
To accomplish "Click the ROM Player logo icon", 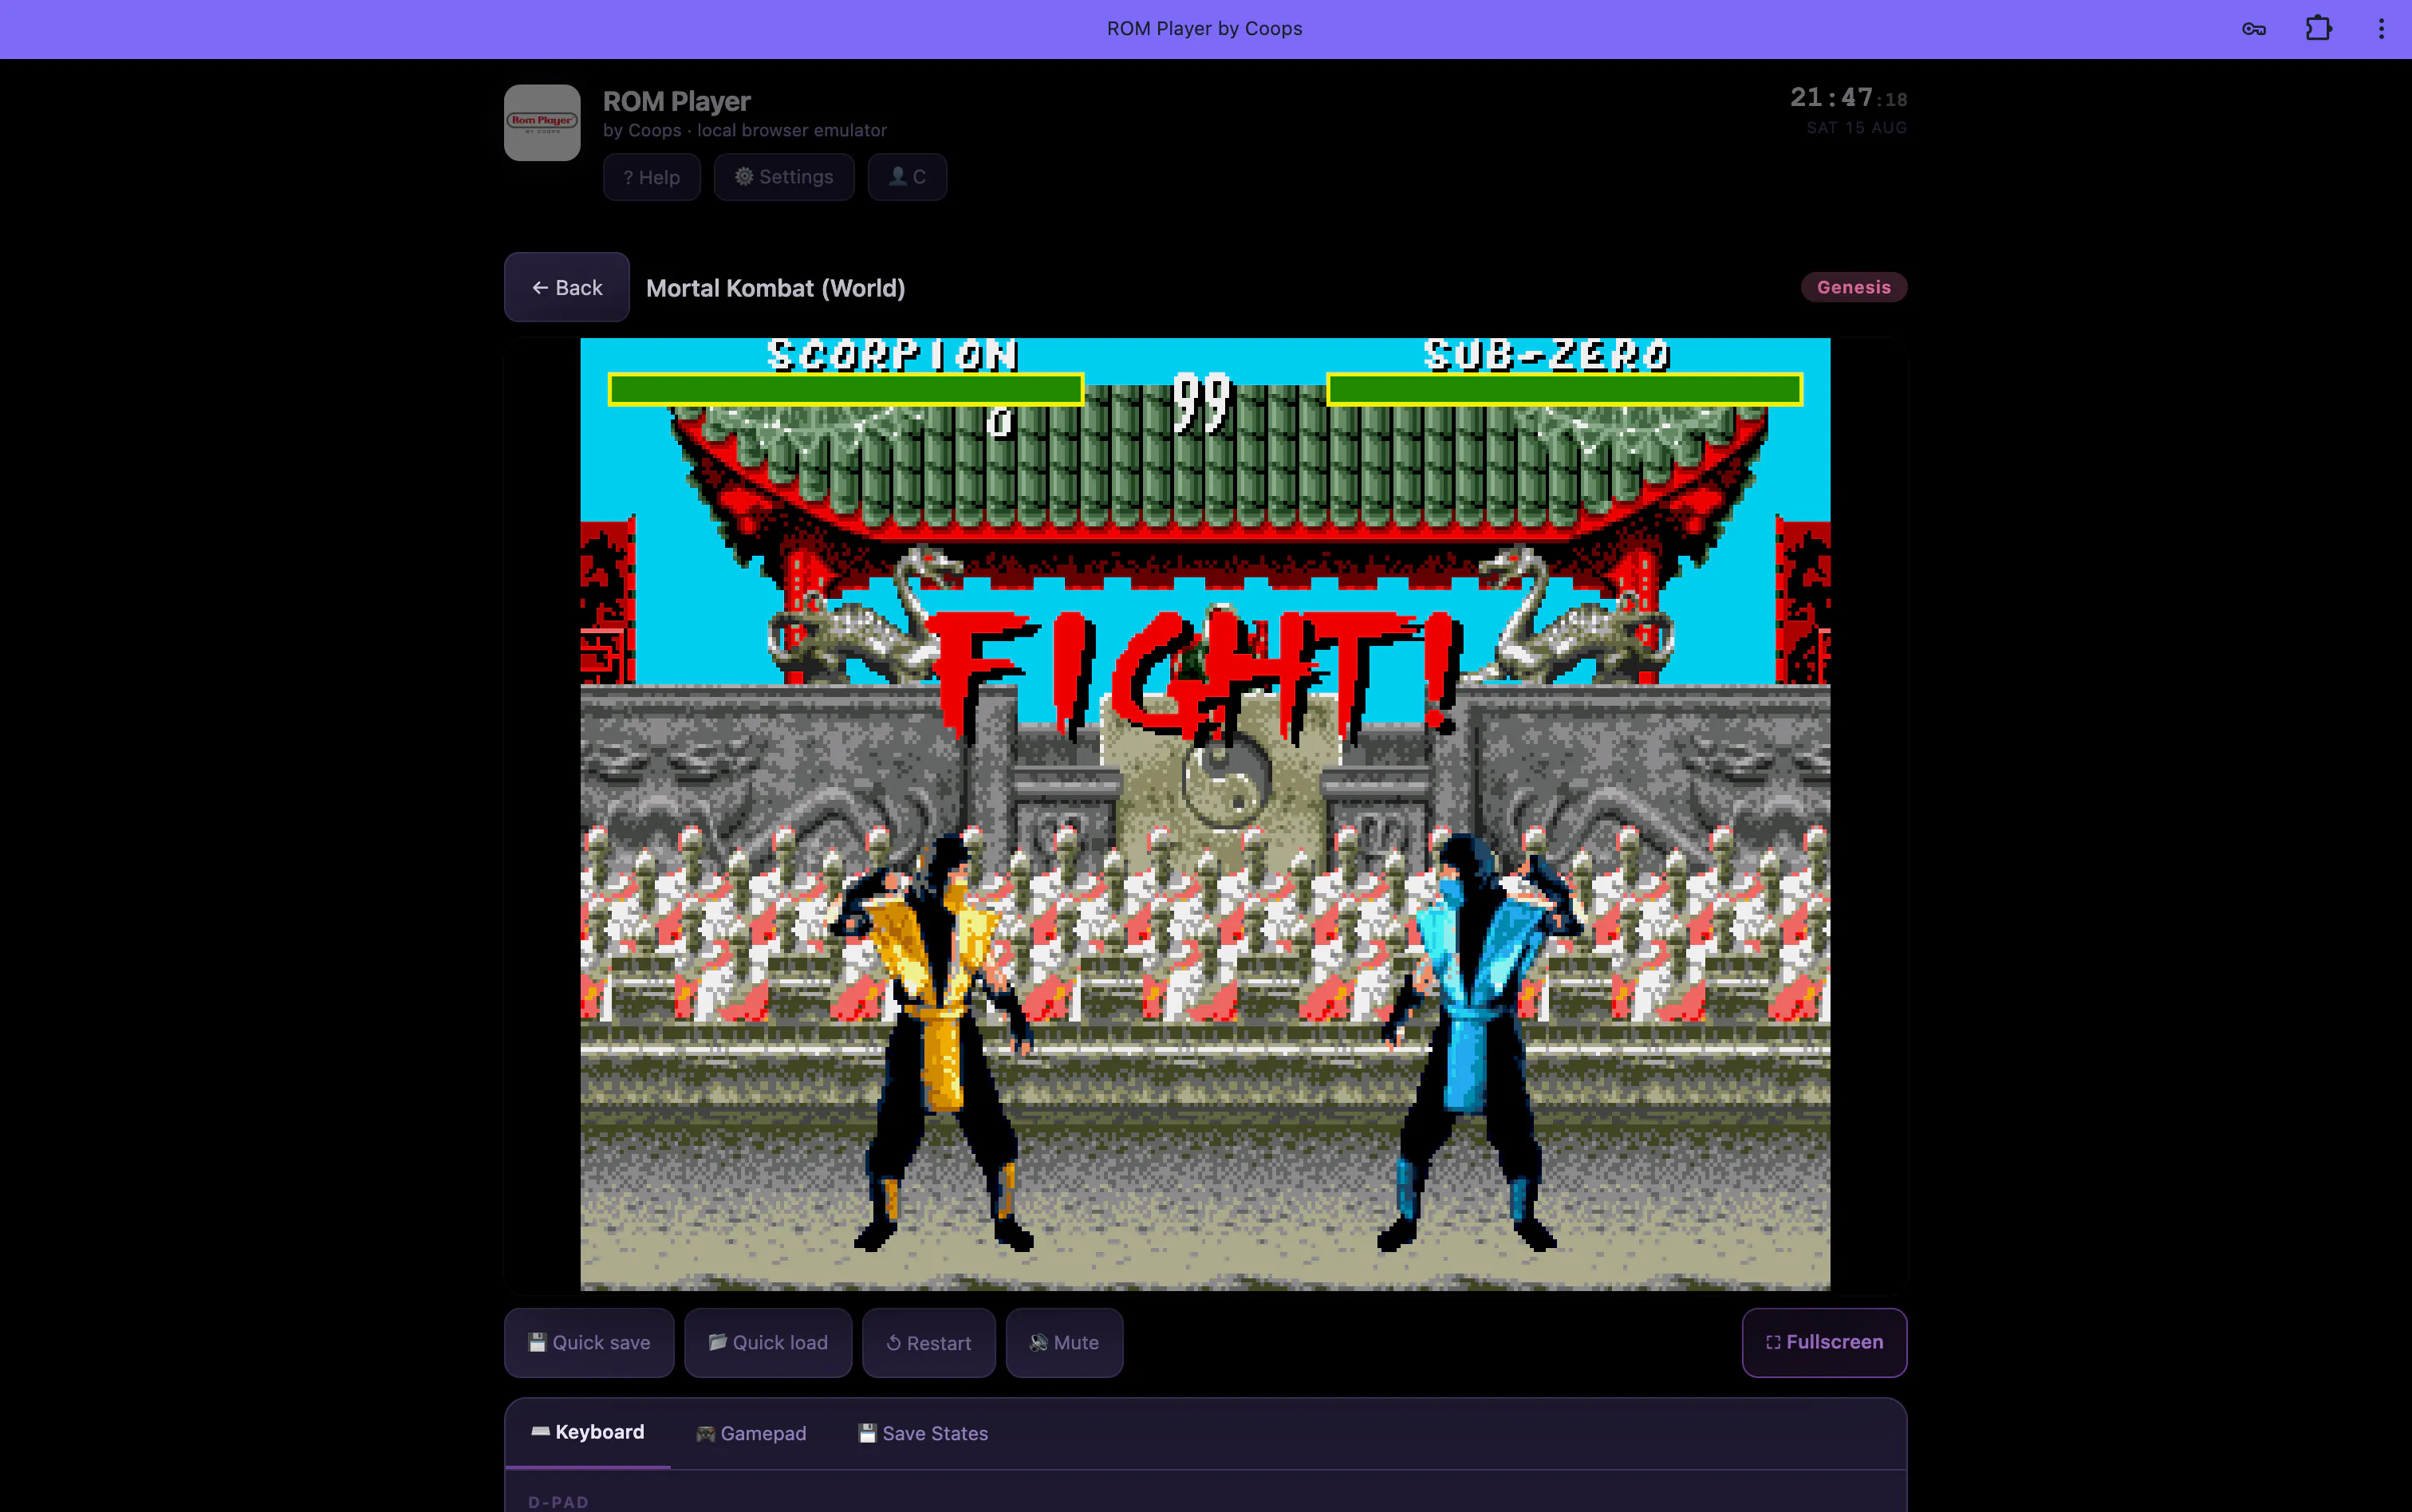I will (x=542, y=123).
